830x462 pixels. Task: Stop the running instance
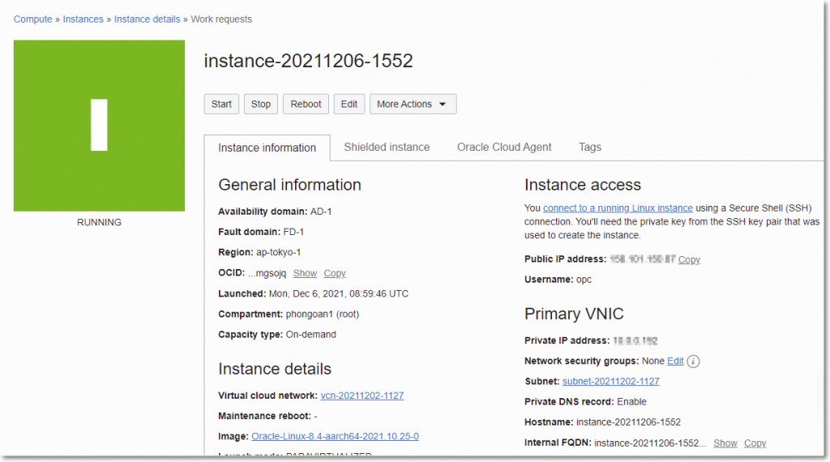point(261,105)
